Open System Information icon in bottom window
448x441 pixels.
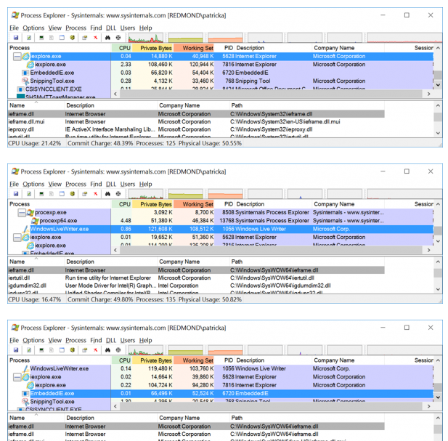tap(41, 350)
